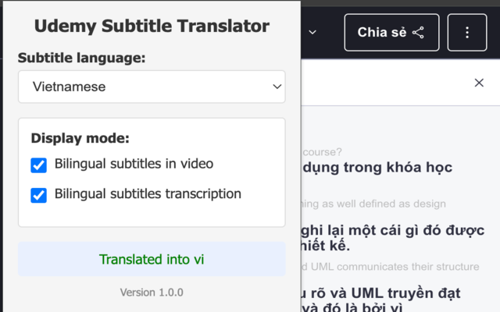Toggle Bilingual subtitles in video checkbox

tap(39, 165)
